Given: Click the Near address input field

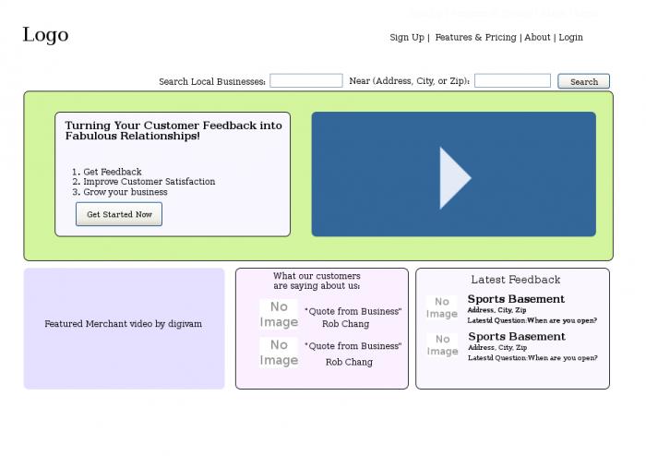Looking at the screenshot, I should click(x=512, y=80).
